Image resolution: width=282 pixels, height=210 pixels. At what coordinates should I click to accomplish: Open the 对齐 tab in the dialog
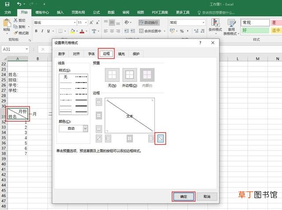point(76,54)
